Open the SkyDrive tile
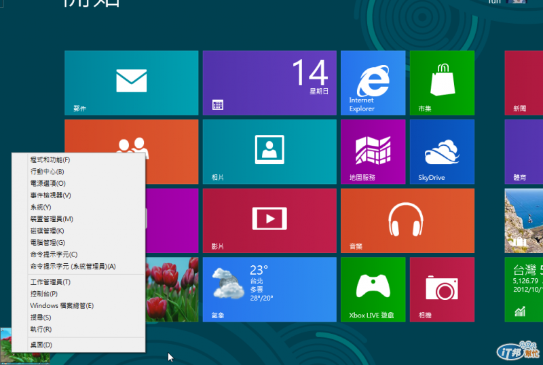Image resolution: width=543 pixels, height=365 pixels. [442, 152]
